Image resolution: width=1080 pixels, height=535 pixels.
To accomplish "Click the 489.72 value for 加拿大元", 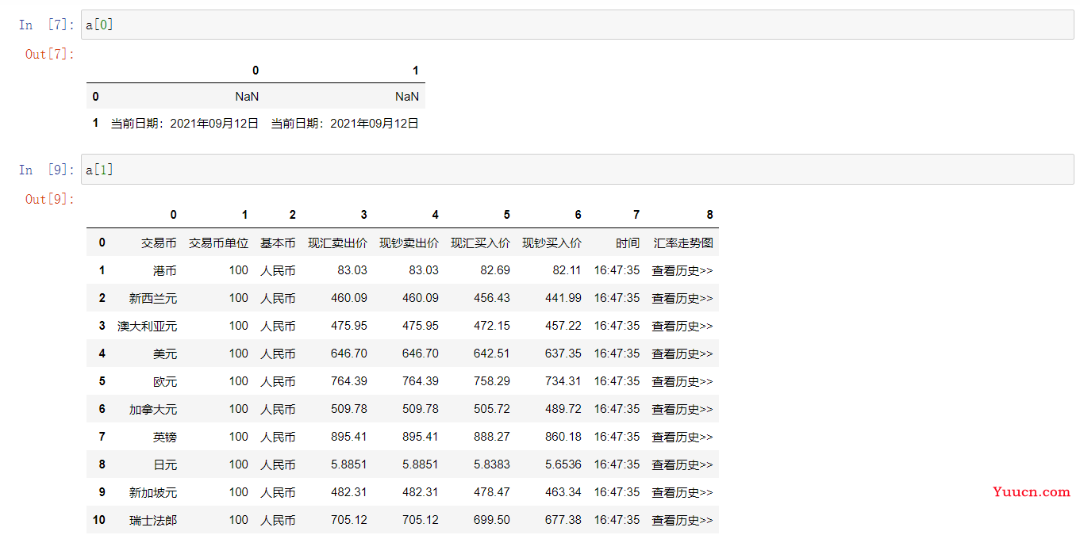I will click(x=563, y=409).
